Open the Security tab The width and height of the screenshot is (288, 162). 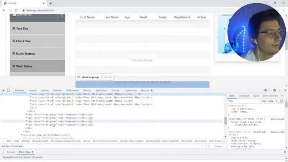[x=115, y=90]
